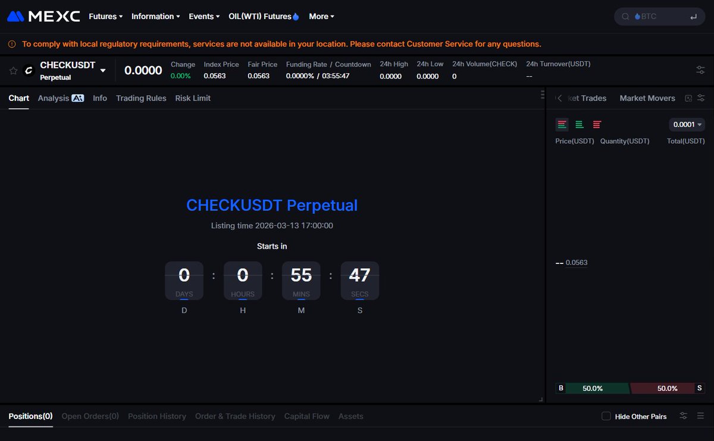Click the 55 minutes countdown tile
Viewport: 714px width, 441px height.
pos(301,281)
